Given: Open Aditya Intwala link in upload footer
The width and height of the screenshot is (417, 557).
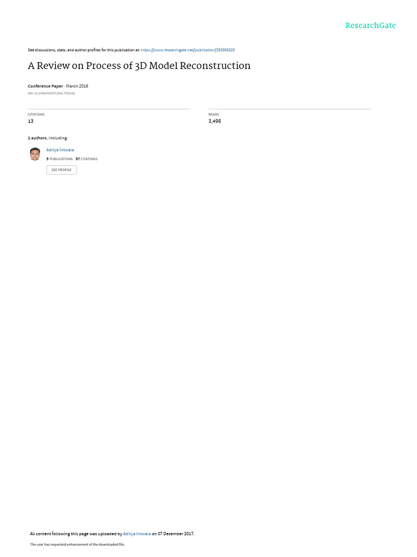Looking at the screenshot, I should [x=136, y=534].
